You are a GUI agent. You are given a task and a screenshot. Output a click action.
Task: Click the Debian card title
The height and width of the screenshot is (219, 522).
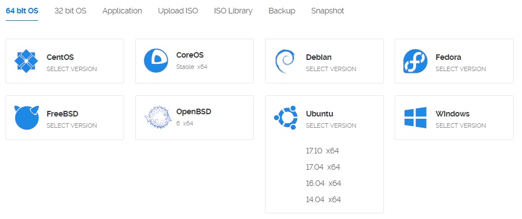point(319,58)
